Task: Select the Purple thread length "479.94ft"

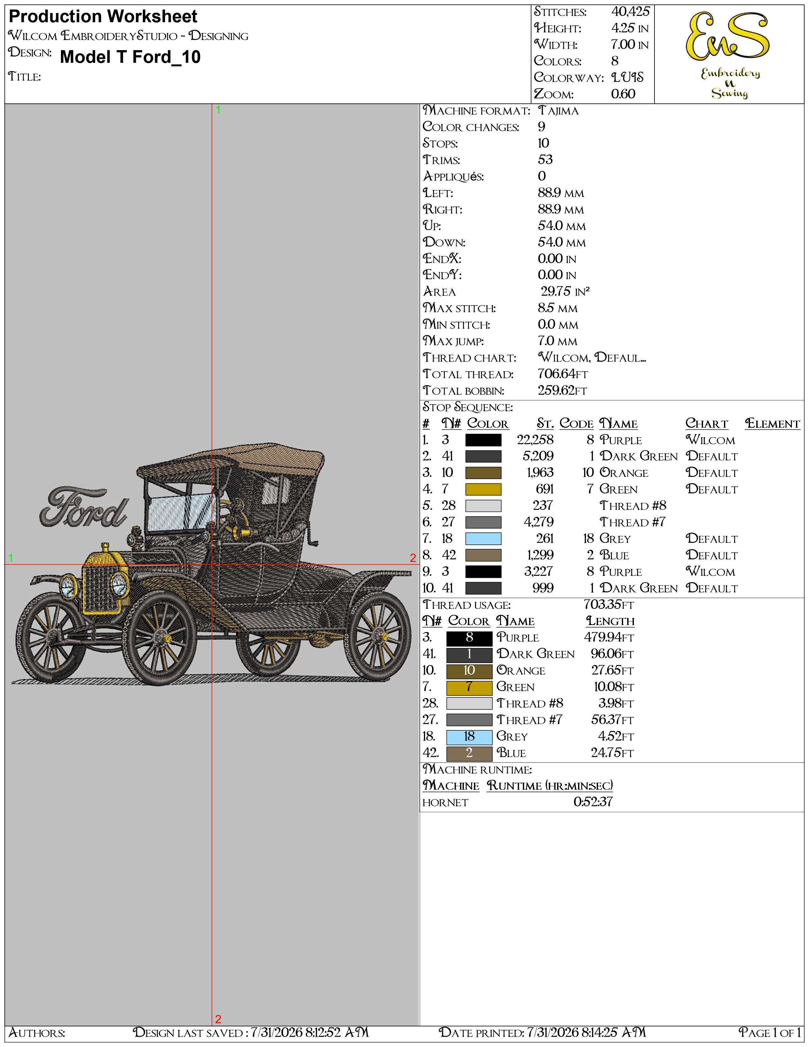Action: [x=609, y=638]
